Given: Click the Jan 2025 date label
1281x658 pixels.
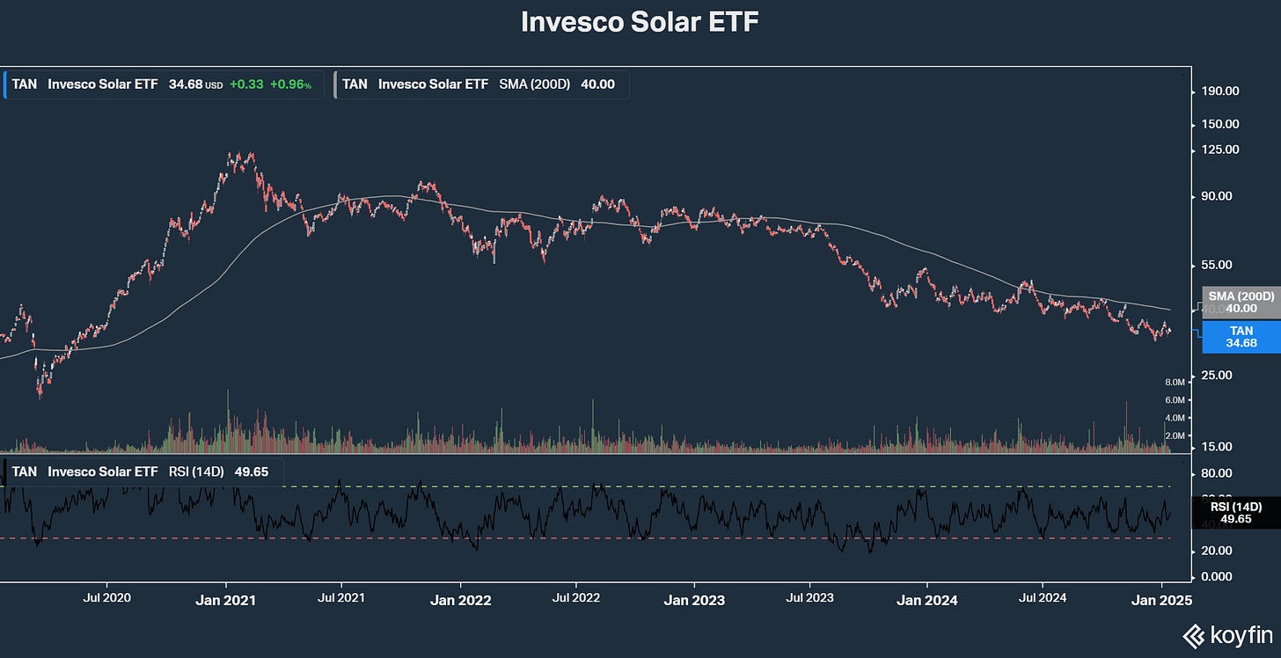Looking at the screenshot, I should pyautogui.click(x=1162, y=601).
